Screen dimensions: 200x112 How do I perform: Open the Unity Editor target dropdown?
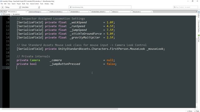point(31,7)
